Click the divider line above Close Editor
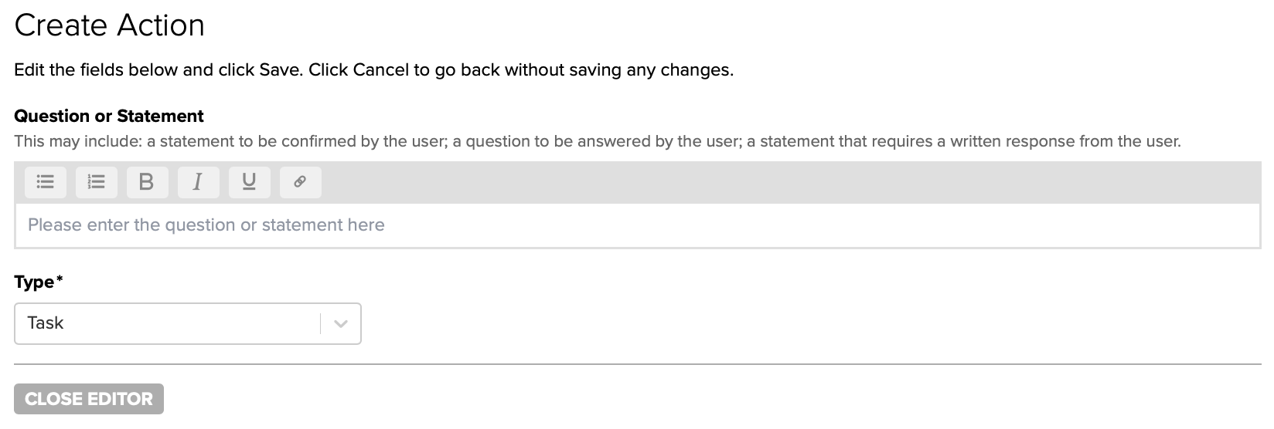This screenshot has width=1274, height=429. (637, 363)
